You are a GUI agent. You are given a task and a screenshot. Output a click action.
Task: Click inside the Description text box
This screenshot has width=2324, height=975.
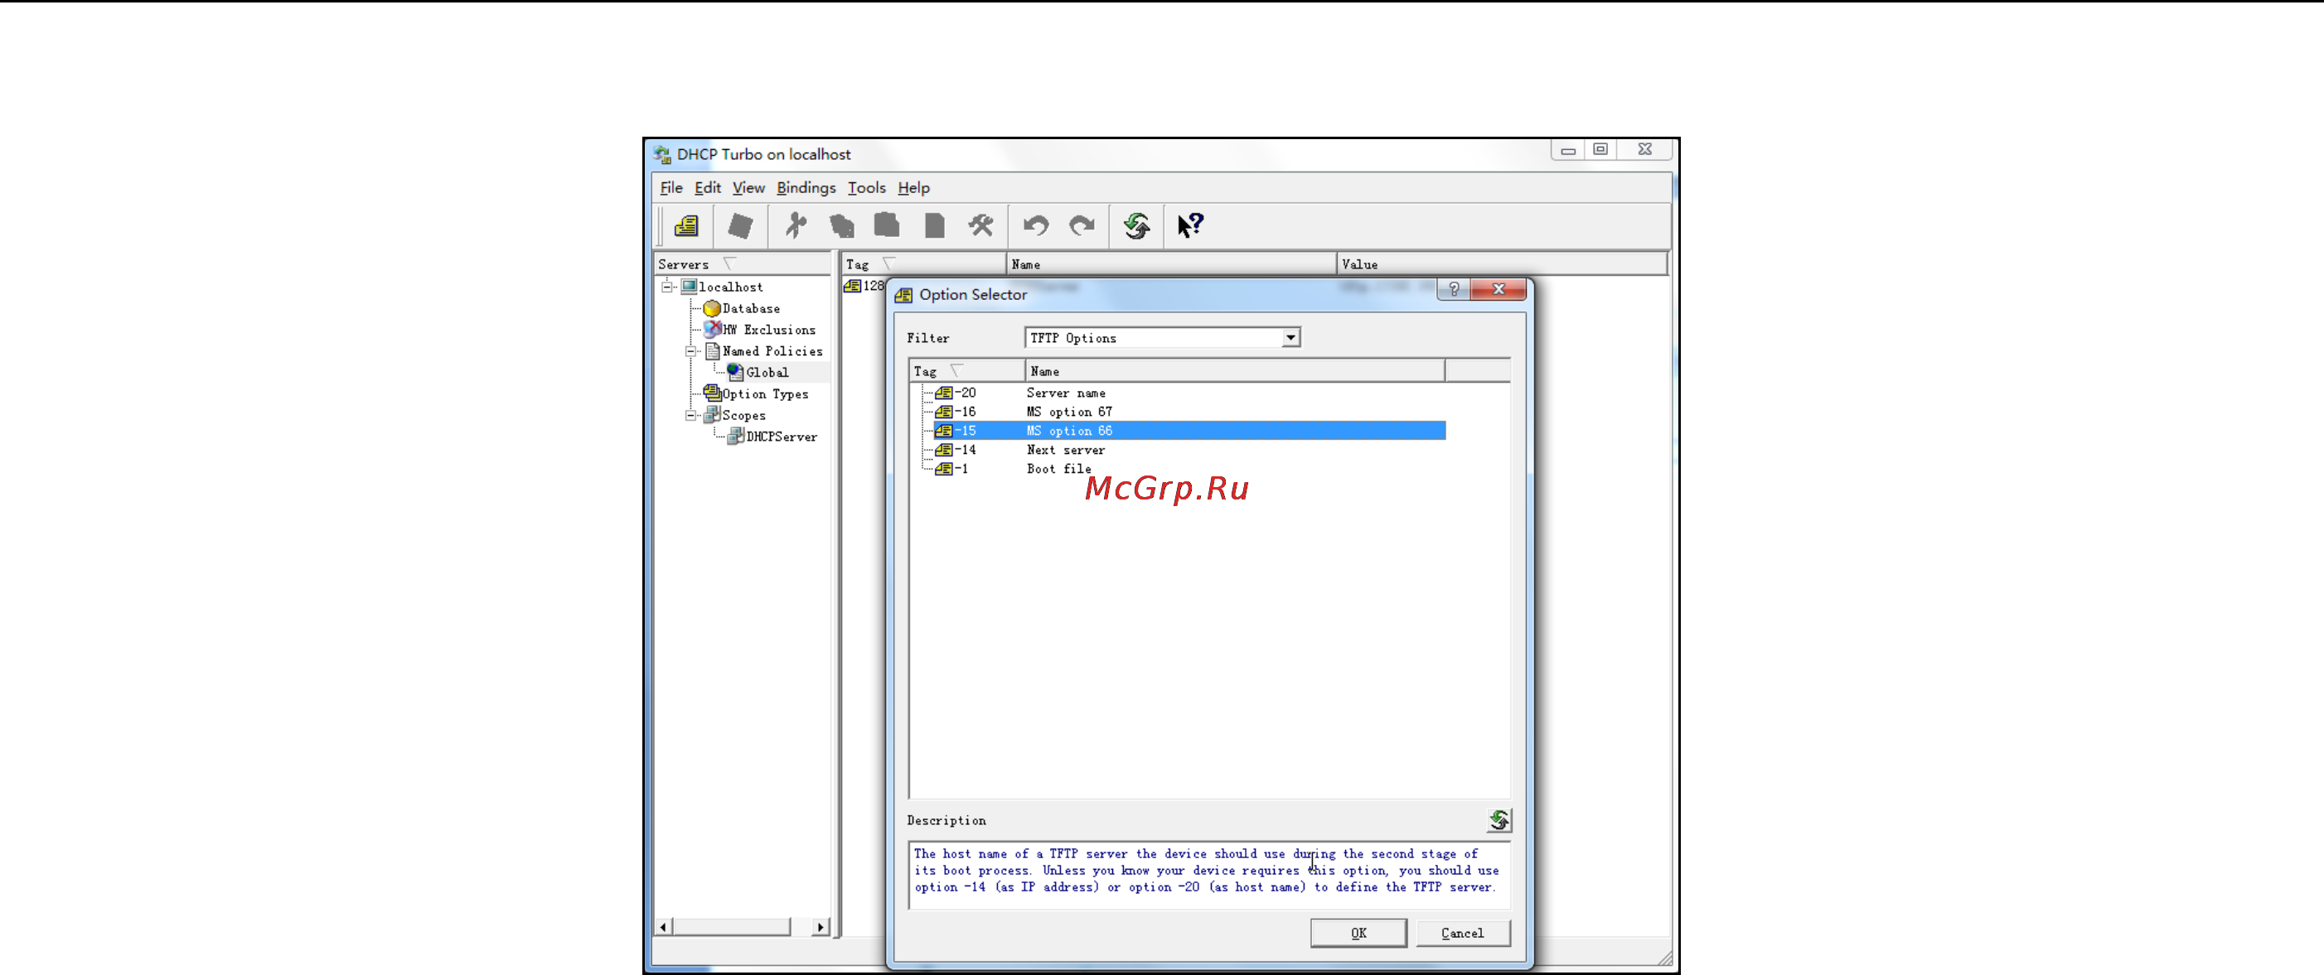click(x=1209, y=875)
